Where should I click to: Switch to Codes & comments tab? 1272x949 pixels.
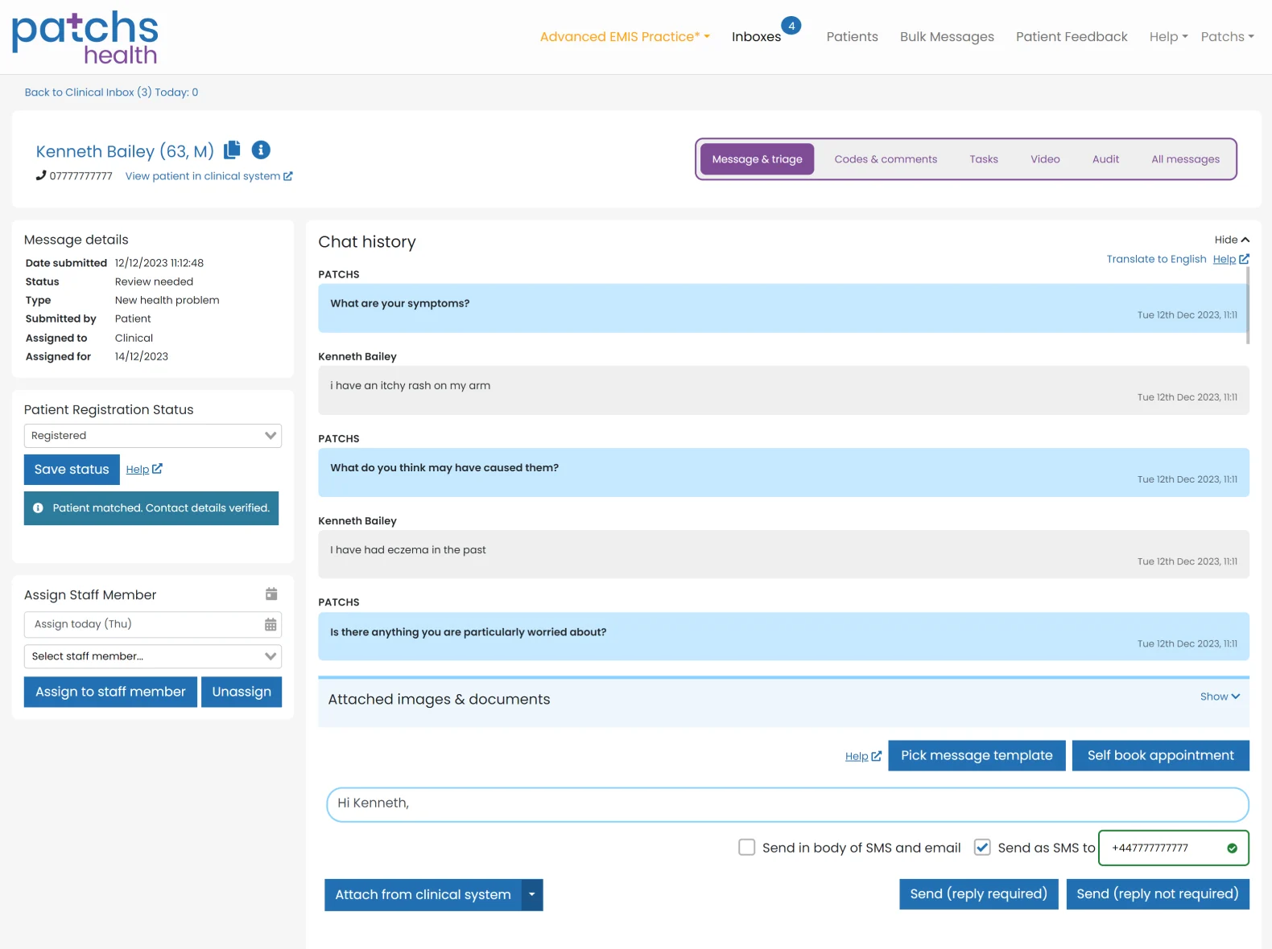886,159
